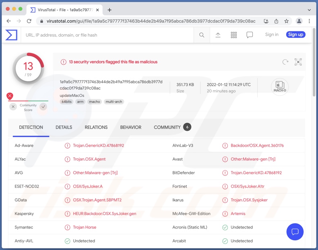Vote malicious with community X button

click(x=13, y=107)
